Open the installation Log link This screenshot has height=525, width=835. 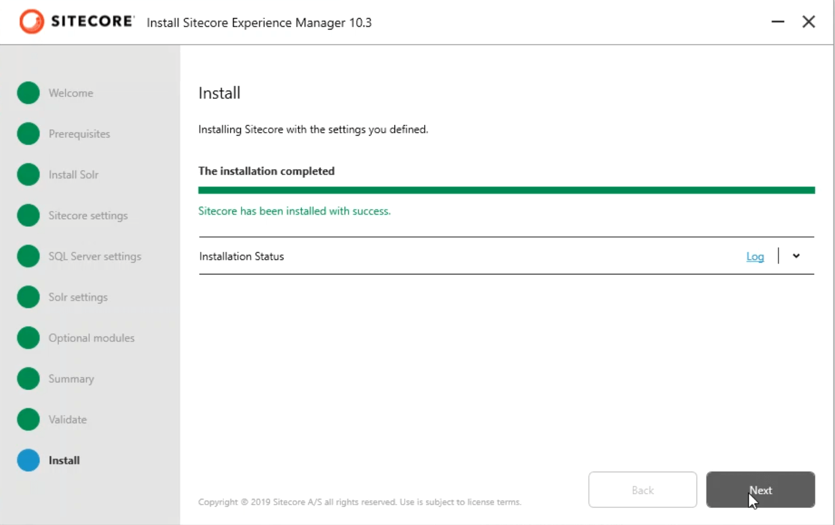pos(755,257)
